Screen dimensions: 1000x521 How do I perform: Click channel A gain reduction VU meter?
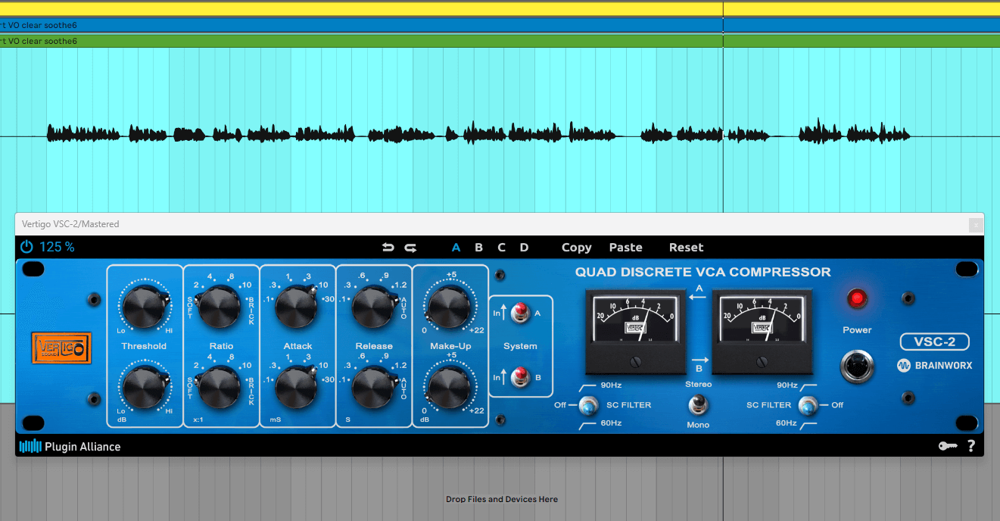pos(636,331)
